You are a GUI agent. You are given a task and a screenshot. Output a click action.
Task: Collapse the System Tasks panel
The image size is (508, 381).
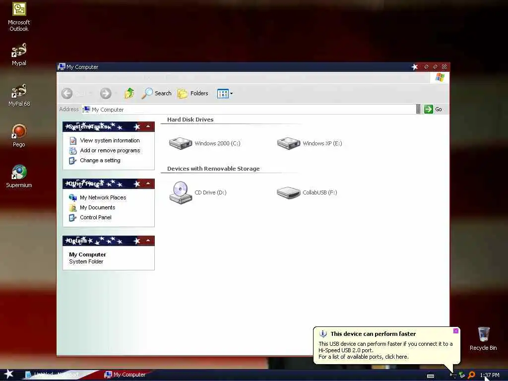(x=148, y=127)
